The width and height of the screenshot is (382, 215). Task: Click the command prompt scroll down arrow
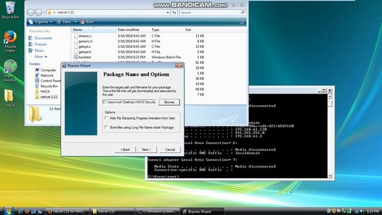pyautogui.click(x=330, y=176)
